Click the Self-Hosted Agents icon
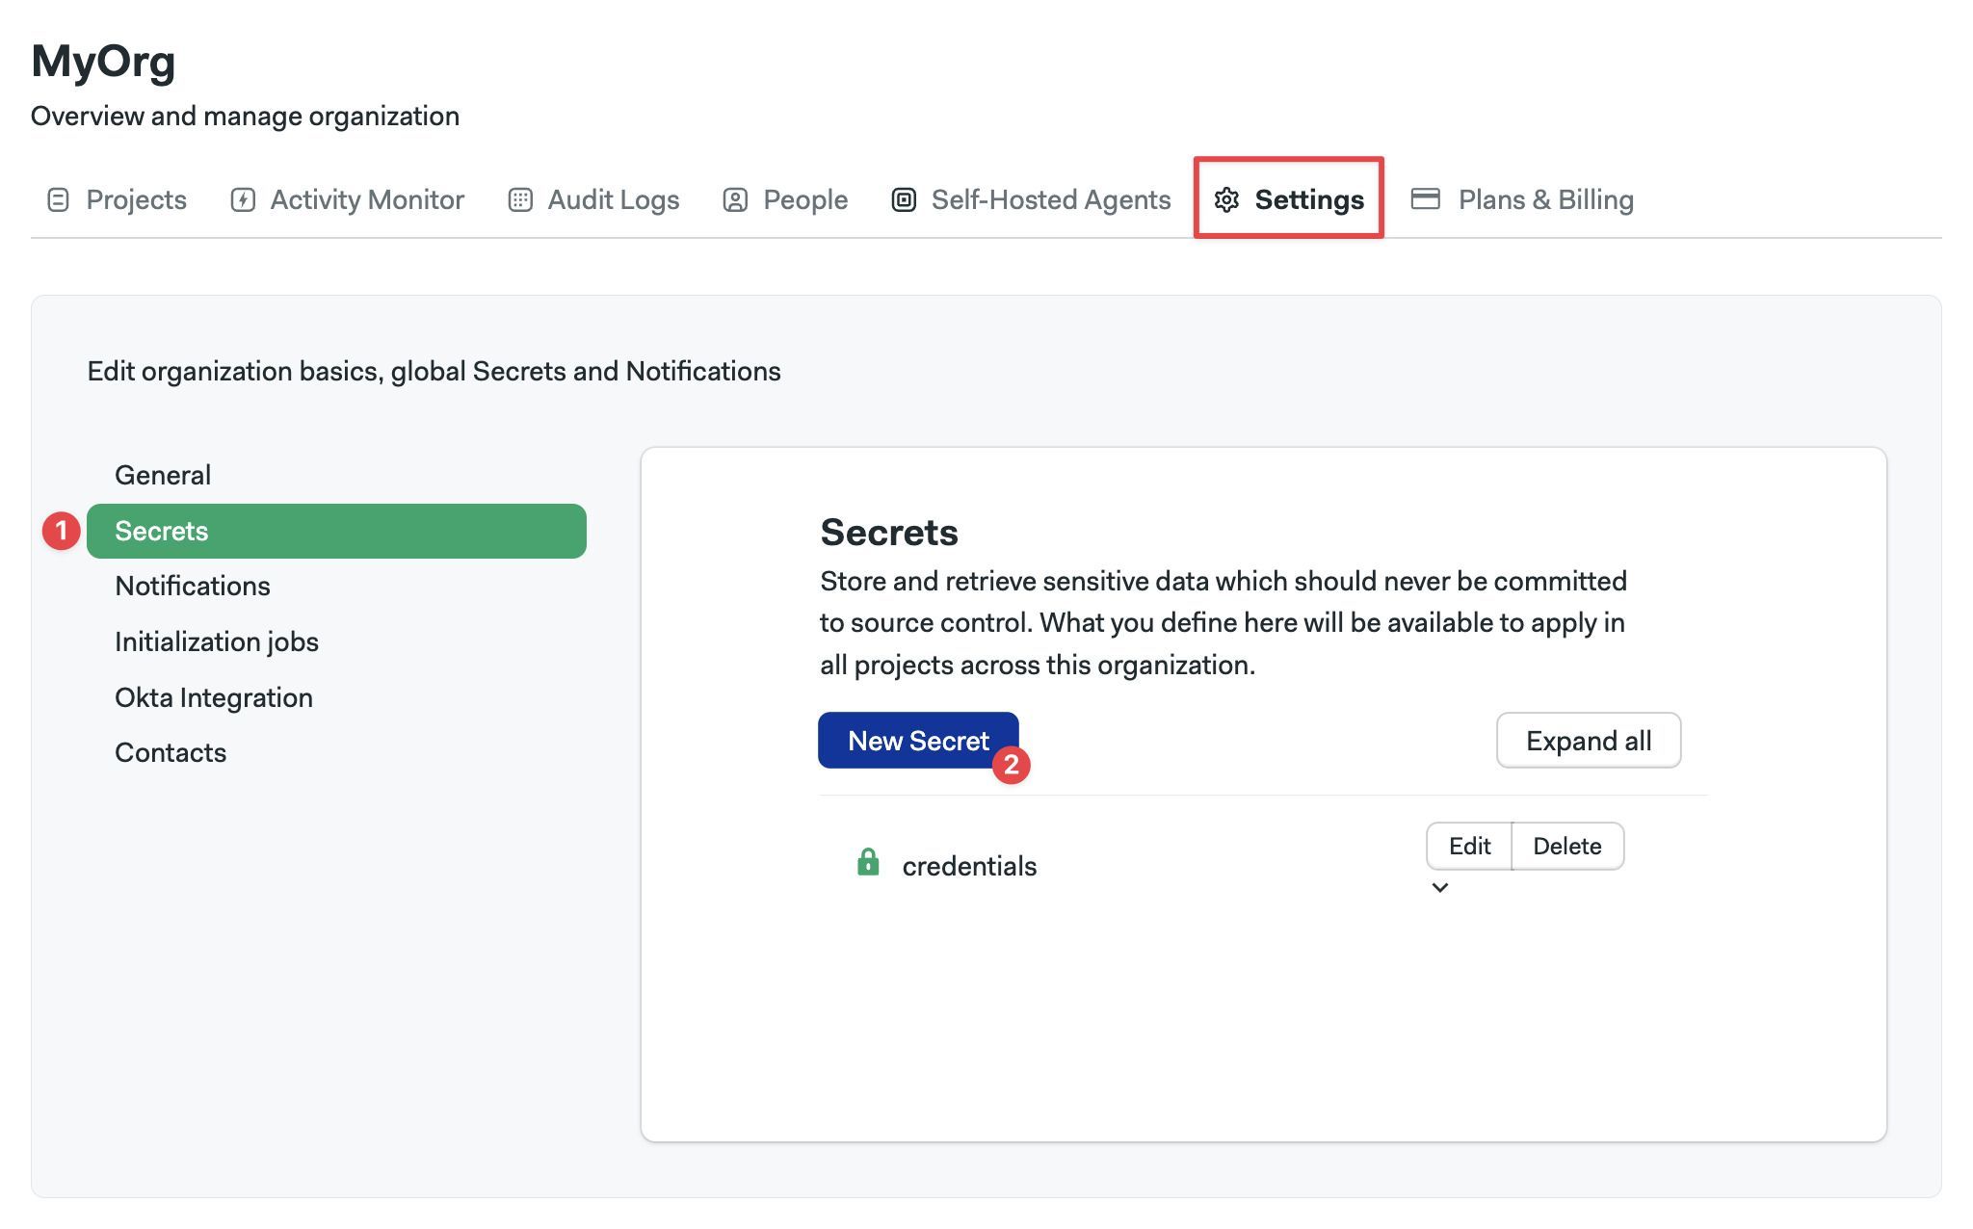 pyautogui.click(x=904, y=199)
